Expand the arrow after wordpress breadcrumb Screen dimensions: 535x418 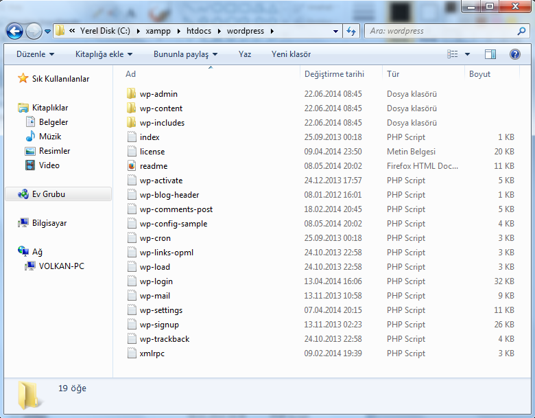[272, 32]
